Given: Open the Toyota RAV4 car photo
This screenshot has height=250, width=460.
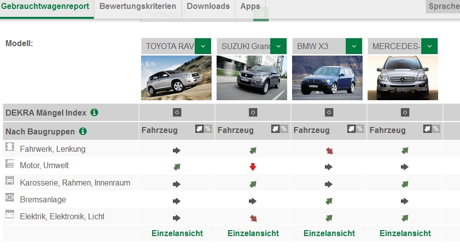Looking at the screenshot, I should (176, 78).
